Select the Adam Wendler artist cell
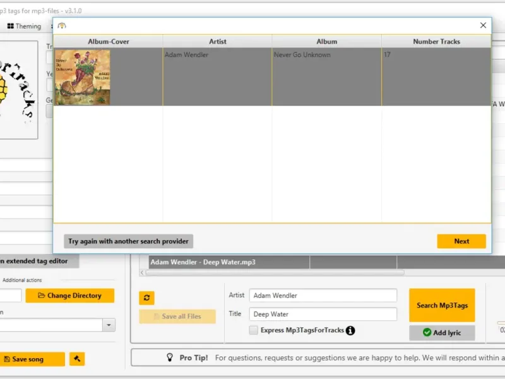This screenshot has width=505, height=379. (217, 76)
